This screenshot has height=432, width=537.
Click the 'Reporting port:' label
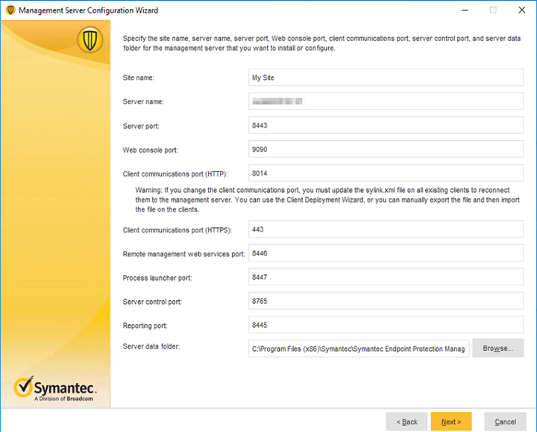pyautogui.click(x=145, y=326)
